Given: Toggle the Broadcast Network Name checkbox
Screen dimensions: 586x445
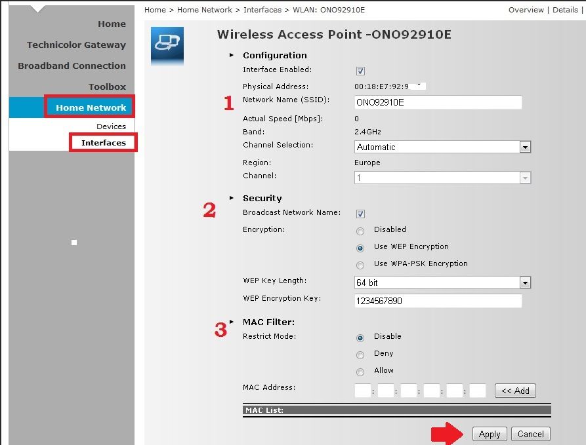Looking at the screenshot, I should click(360, 214).
